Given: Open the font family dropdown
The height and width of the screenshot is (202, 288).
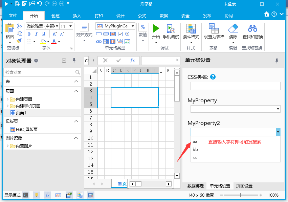Looking at the screenshot, I should click(x=57, y=26).
